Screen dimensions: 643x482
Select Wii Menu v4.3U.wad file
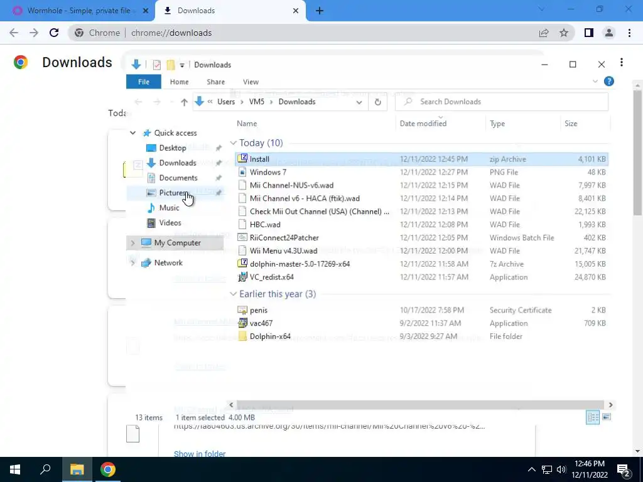click(x=421, y=250)
